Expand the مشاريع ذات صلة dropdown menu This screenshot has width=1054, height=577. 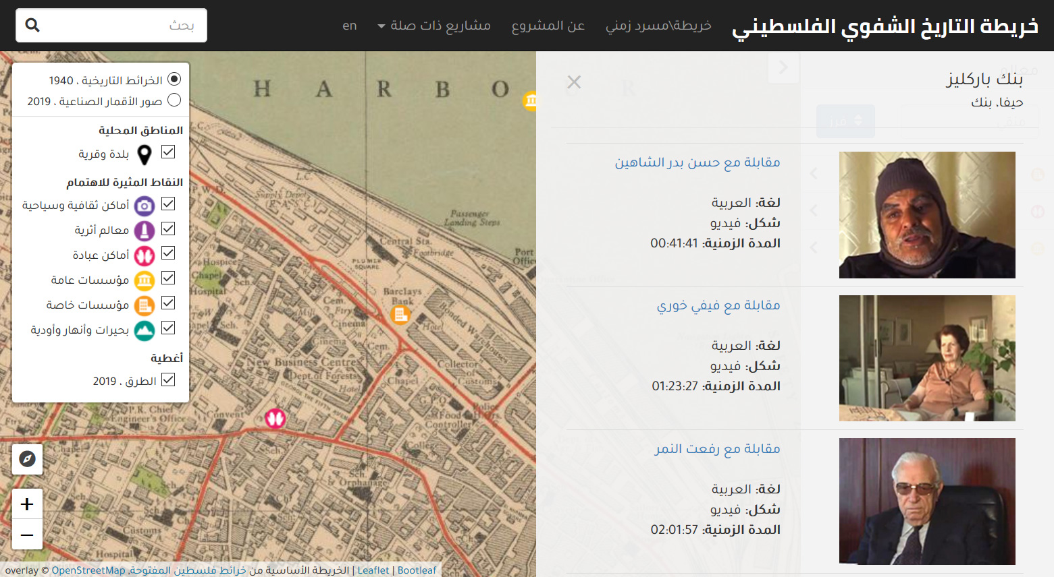pos(433,26)
